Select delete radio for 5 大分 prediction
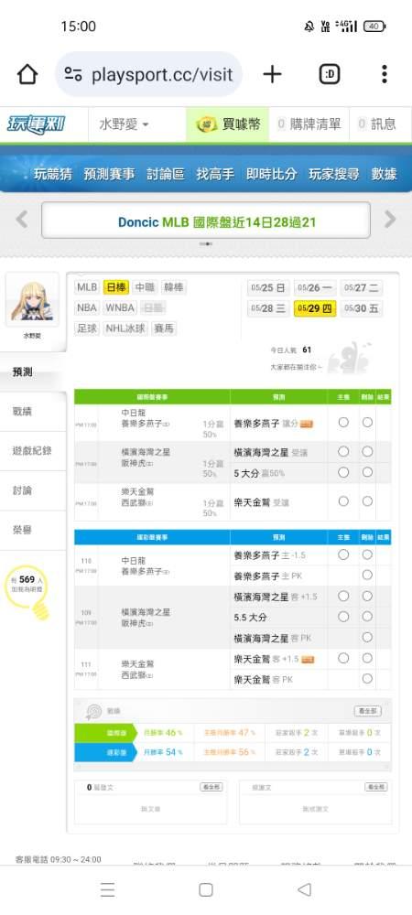Image resolution: width=412 pixels, height=915 pixels. click(367, 472)
